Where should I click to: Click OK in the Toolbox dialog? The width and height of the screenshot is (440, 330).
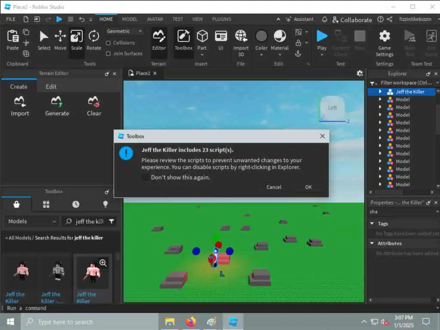coord(309,187)
